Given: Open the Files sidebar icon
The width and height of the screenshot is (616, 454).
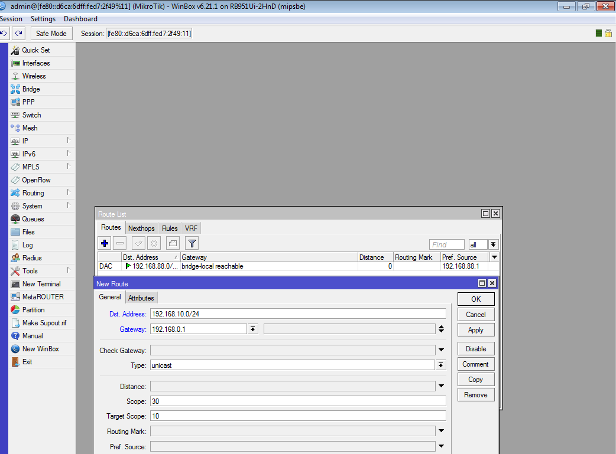Looking at the screenshot, I should coord(15,232).
